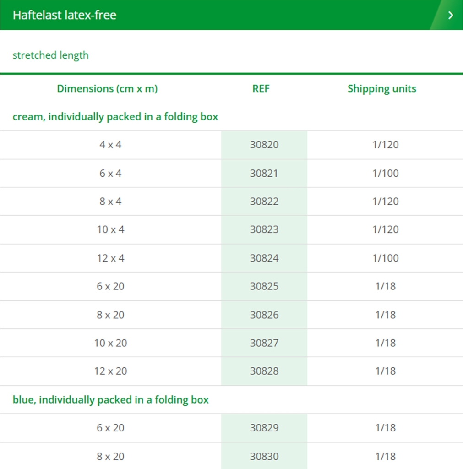Select the blue, individually packed section heading
Viewport: 463px width, 469px height.
click(x=111, y=400)
